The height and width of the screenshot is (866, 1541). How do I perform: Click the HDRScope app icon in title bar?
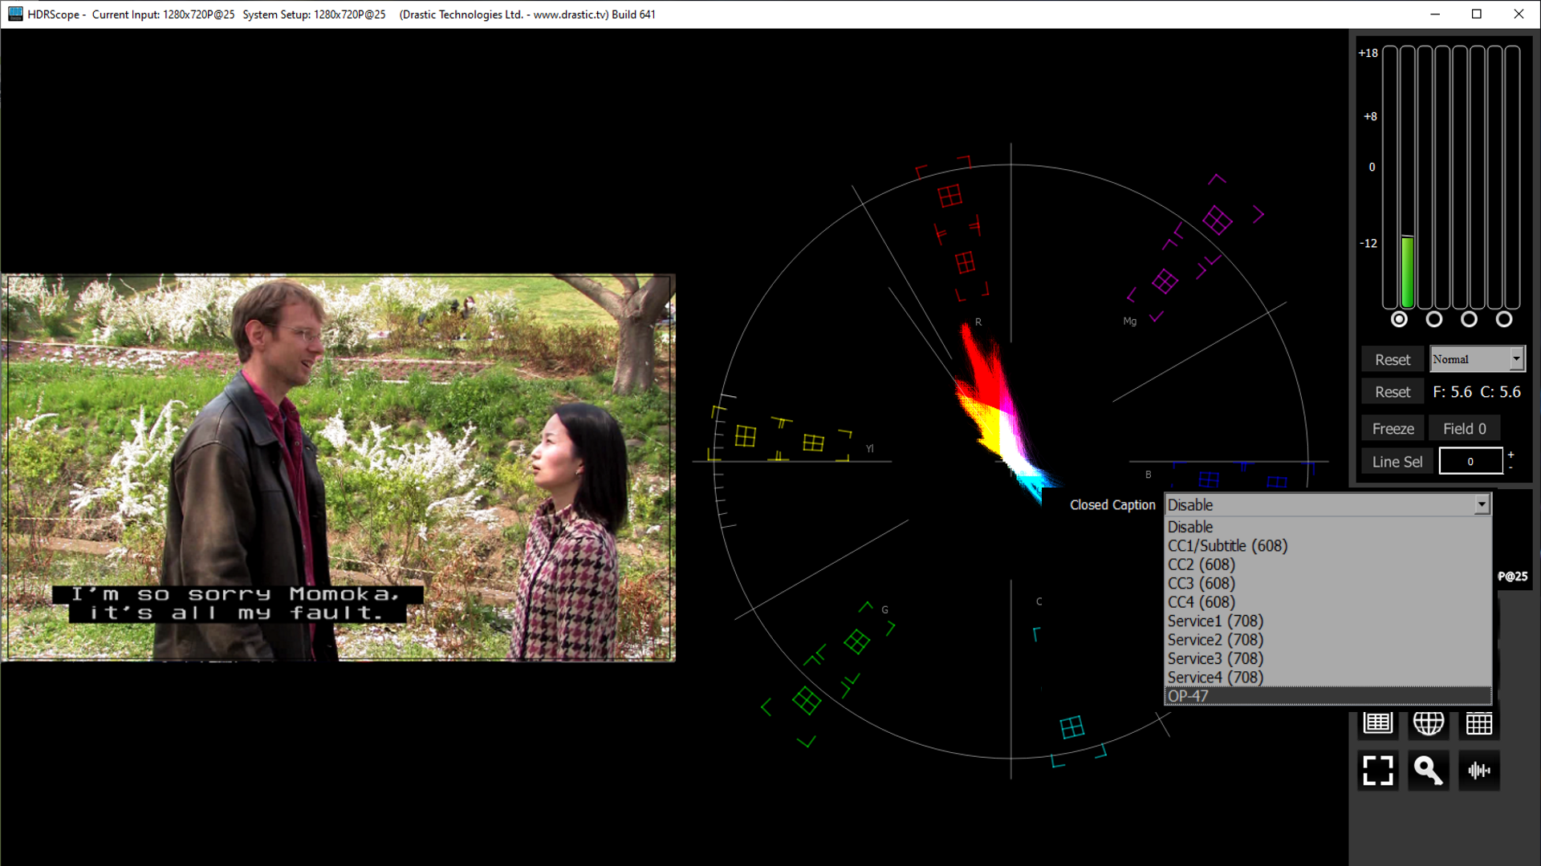pos(15,14)
